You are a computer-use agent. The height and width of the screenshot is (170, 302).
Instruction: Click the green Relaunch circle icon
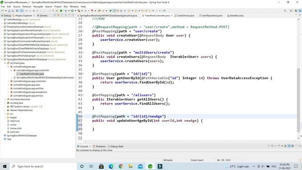61,11
